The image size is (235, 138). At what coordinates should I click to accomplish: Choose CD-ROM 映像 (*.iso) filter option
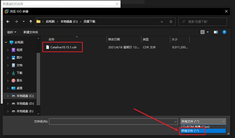(203, 126)
